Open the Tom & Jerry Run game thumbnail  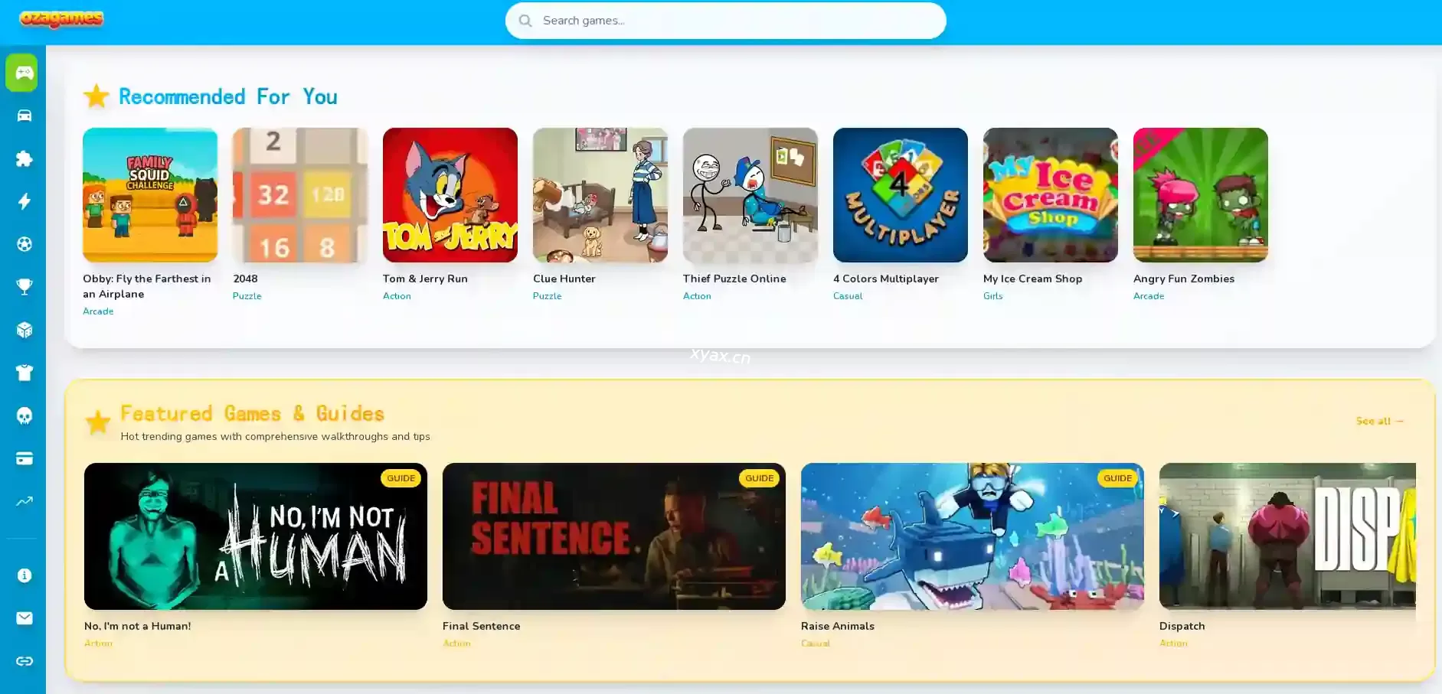pos(450,195)
